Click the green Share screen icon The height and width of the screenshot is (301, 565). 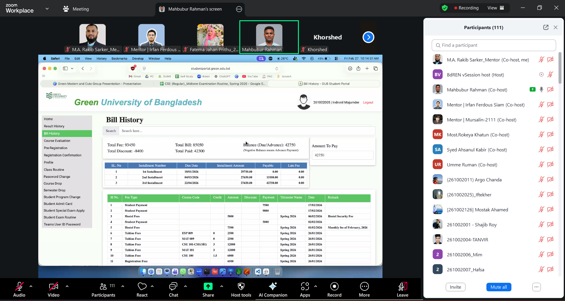click(x=208, y=286)
